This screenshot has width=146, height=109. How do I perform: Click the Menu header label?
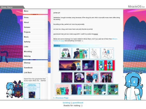[x=26, y=11]
